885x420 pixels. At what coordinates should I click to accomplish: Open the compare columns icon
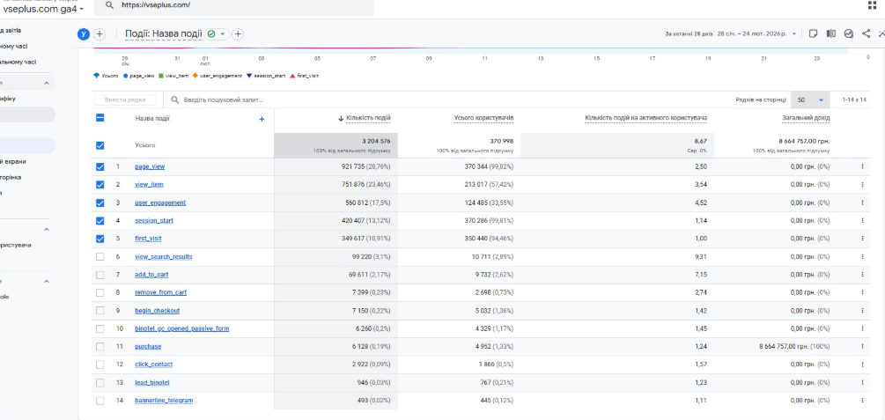pos(830,34)
